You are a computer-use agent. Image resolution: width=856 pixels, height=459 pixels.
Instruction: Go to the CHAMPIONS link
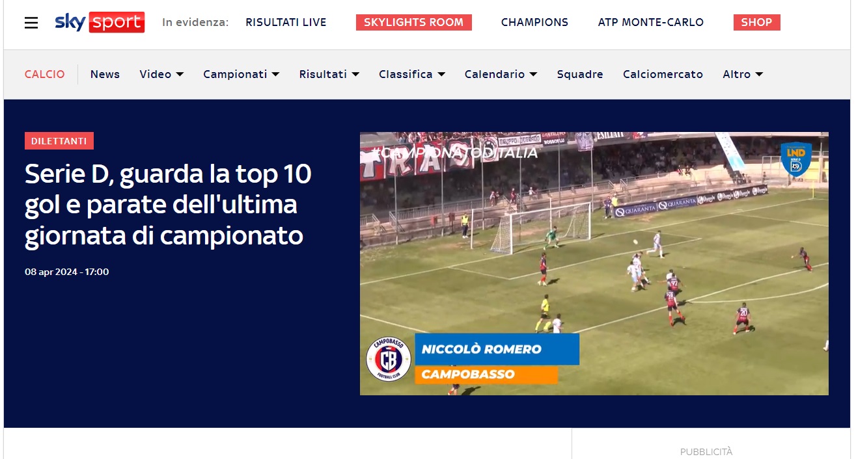pos(534,22)
